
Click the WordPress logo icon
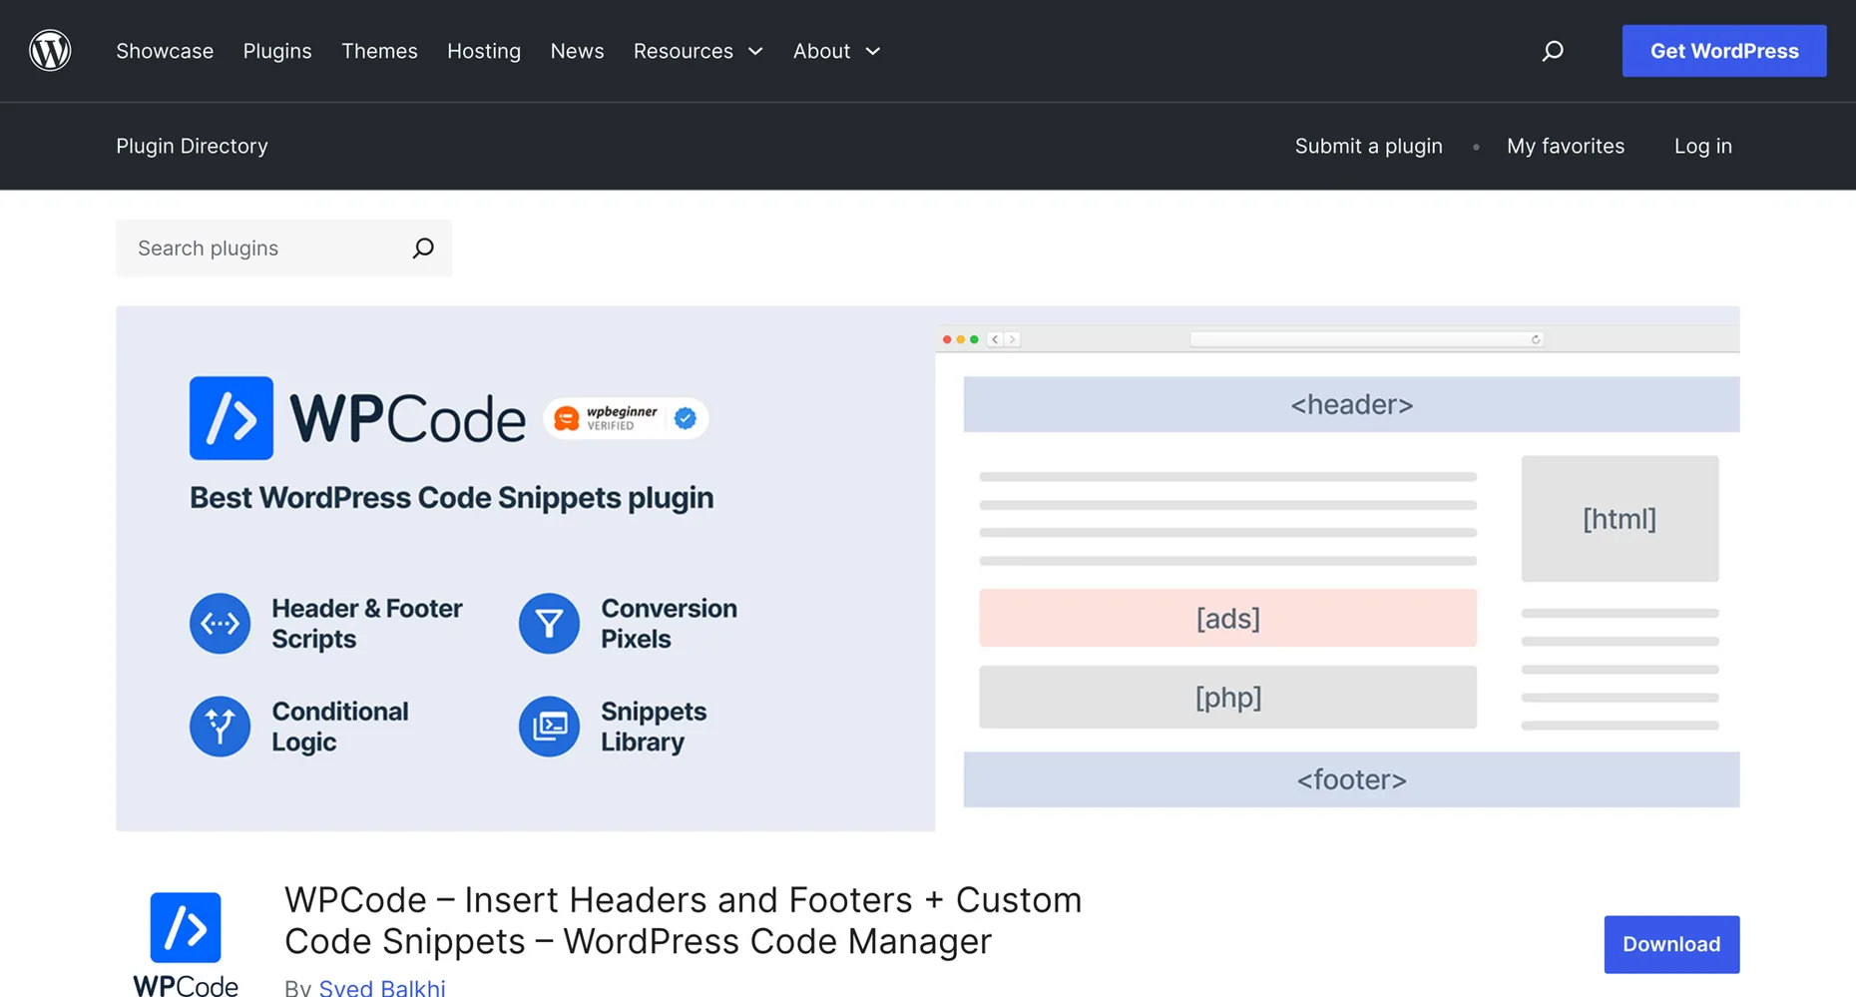click(x=50, y=50)
